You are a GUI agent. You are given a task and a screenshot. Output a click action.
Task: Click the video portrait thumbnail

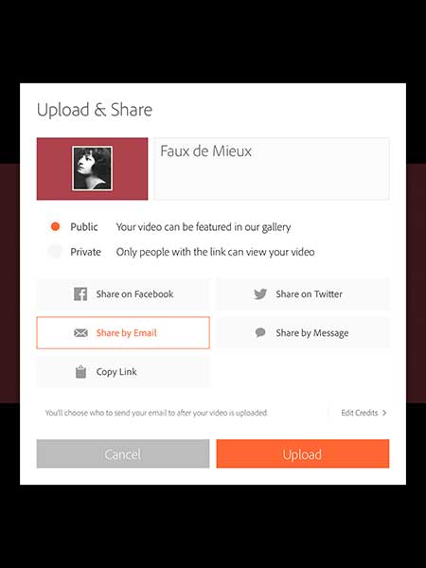click(92, 169)
